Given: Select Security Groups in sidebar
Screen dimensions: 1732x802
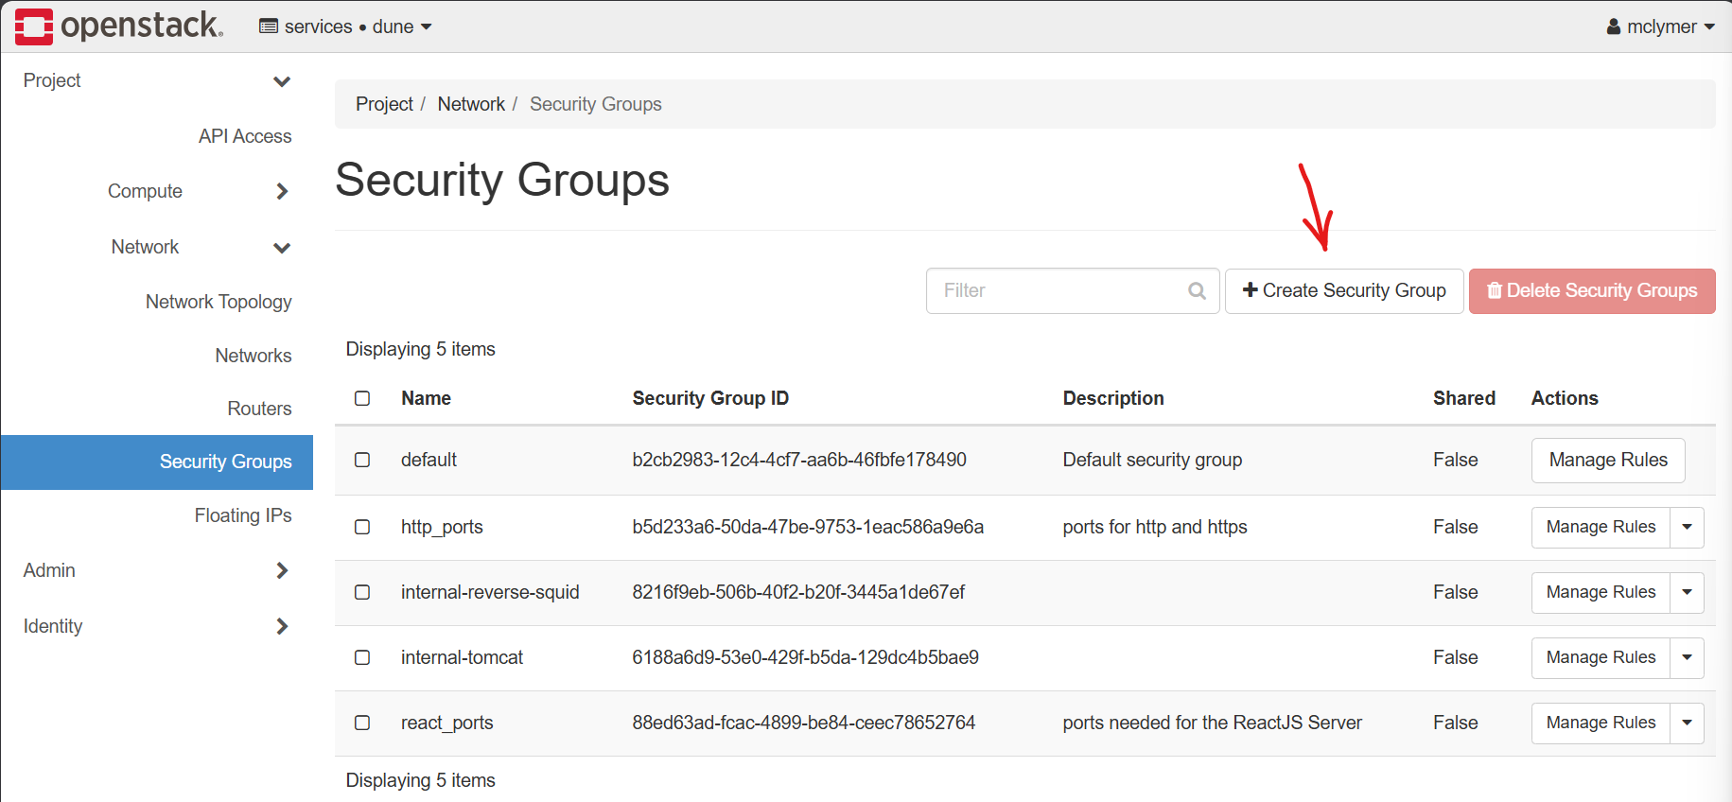Looking at the screenshot, I should coord(157,462).
